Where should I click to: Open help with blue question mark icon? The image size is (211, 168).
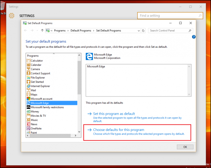point(194,37)
